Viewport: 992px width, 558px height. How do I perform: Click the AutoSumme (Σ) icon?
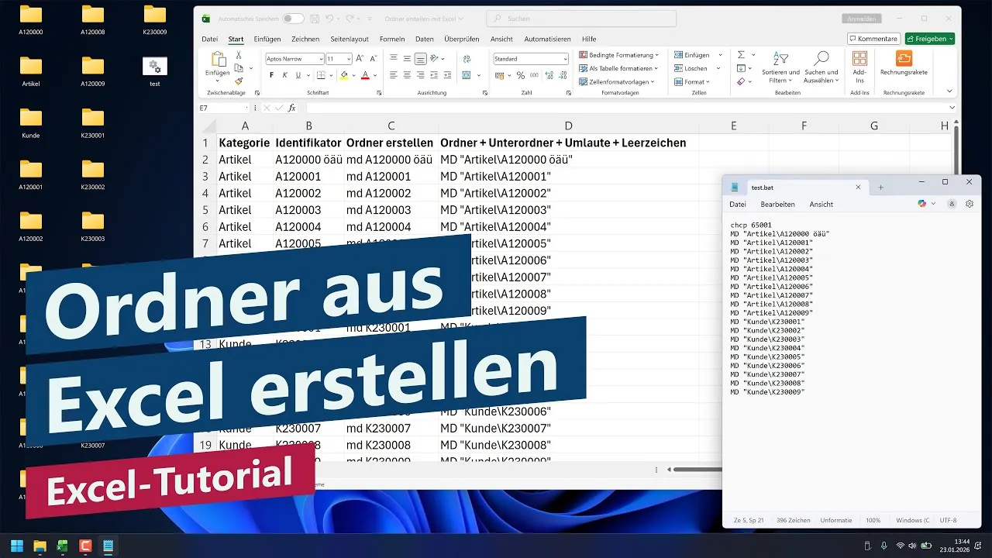point(740,54)
